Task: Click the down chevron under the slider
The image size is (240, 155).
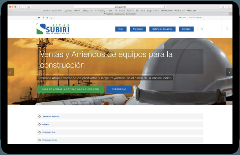Action: (x=120, y=97)
